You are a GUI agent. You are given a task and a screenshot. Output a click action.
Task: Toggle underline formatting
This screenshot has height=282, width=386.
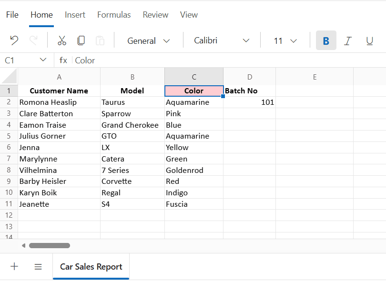369,40
